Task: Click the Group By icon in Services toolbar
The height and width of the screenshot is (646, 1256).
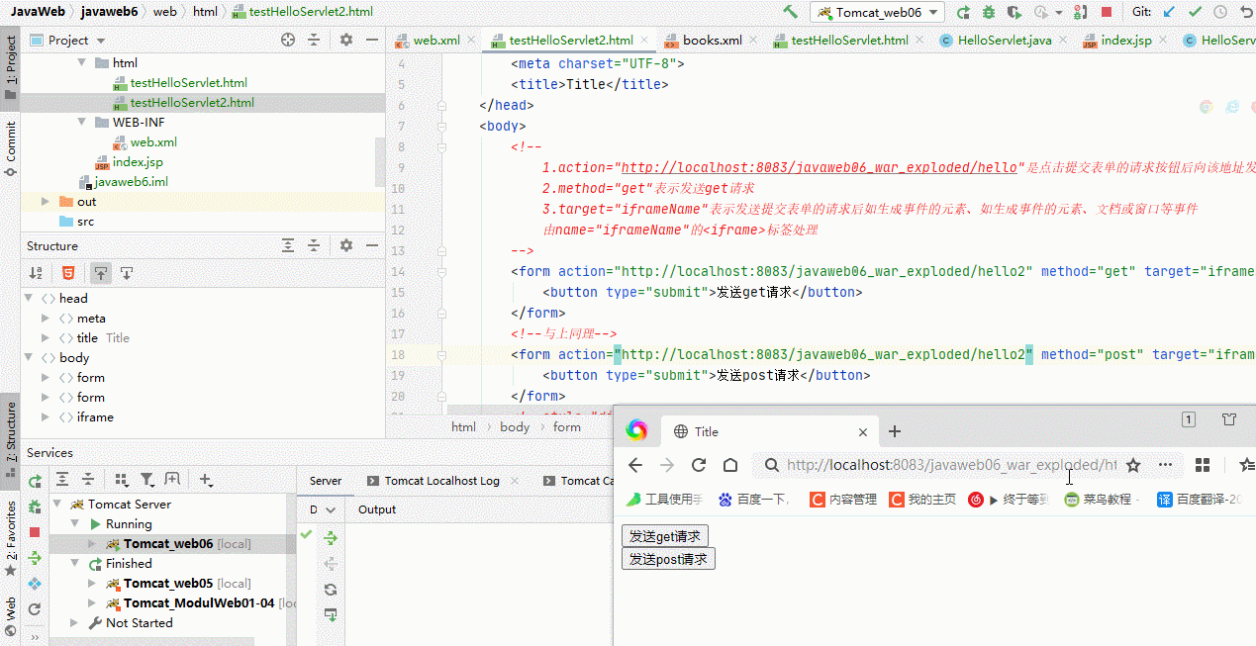Action: point(122,480)
